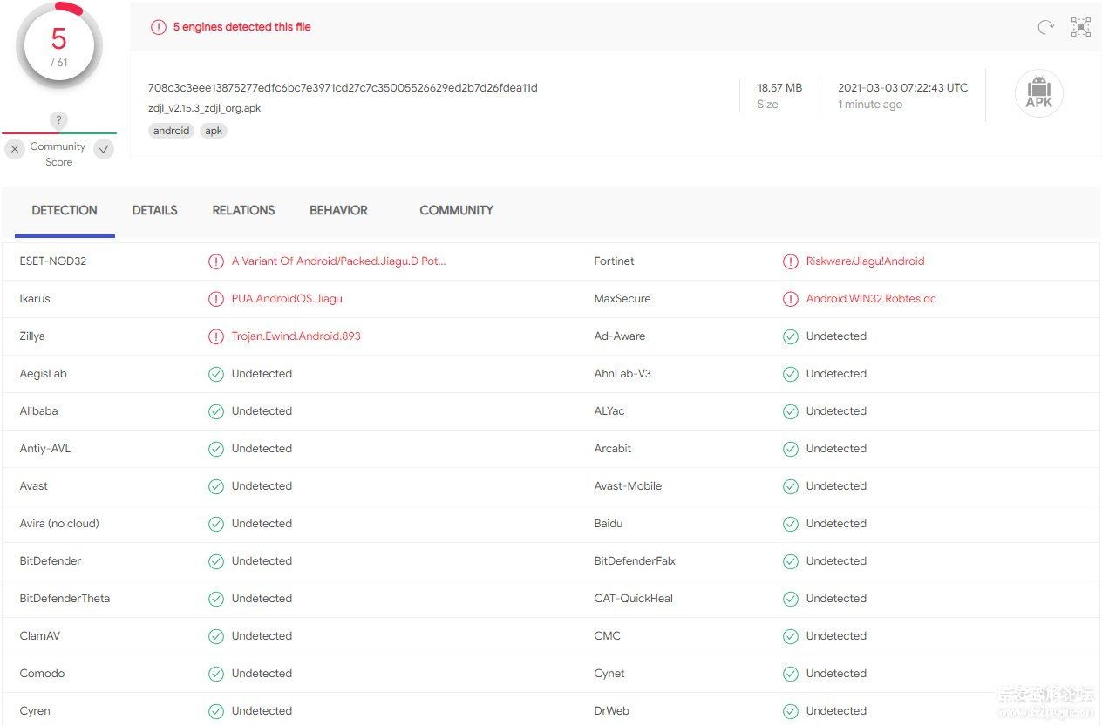This screenshot has width=1102, height=726.
Task: Click CAT-QuickHeal undetected check icon
Action: (791, 599)
